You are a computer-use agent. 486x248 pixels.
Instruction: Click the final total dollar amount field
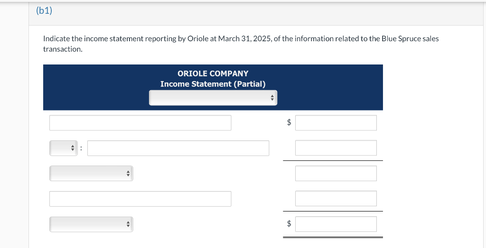click(x=336, y=224)
